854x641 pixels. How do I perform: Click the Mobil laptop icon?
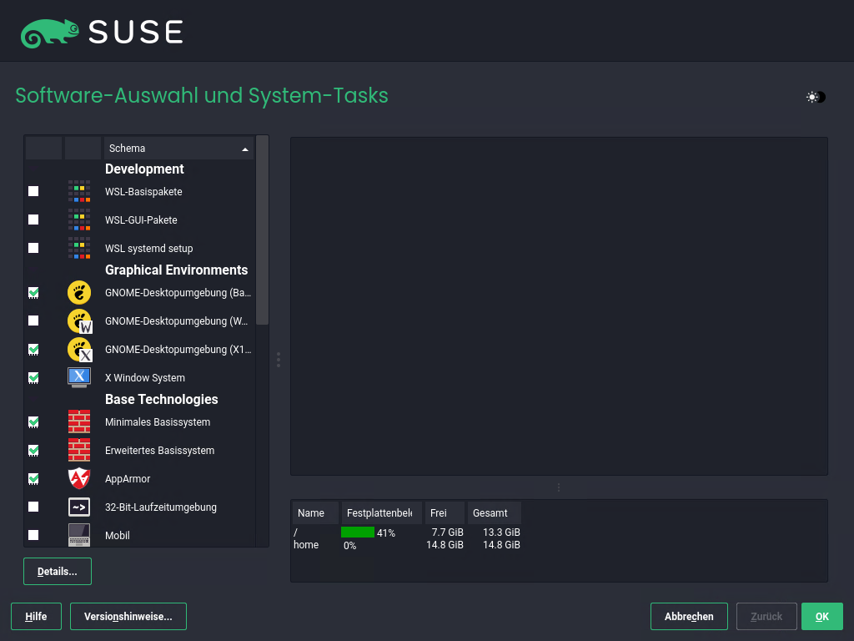tap(78, 535)
